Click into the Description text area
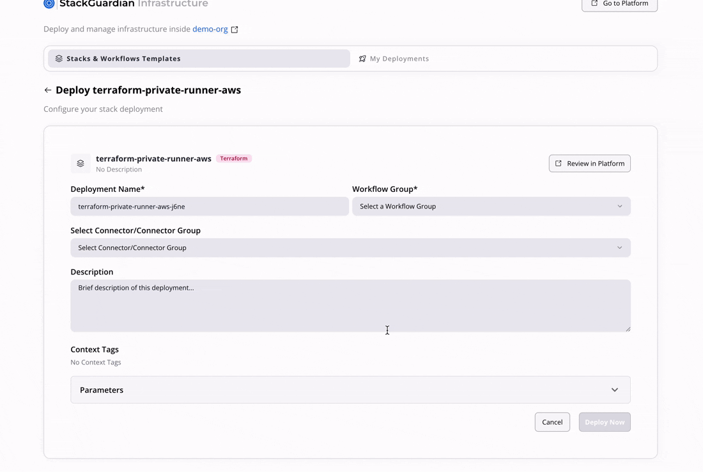 point(350,306)
